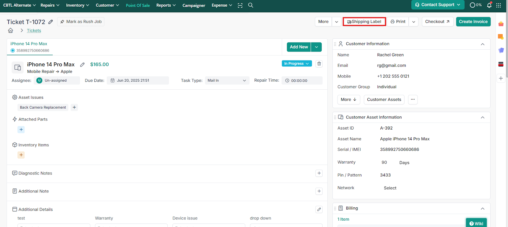Go to Point Of Sale
Image resolution: width=508 pixels, height=227 pixels.
pos(138,5)
